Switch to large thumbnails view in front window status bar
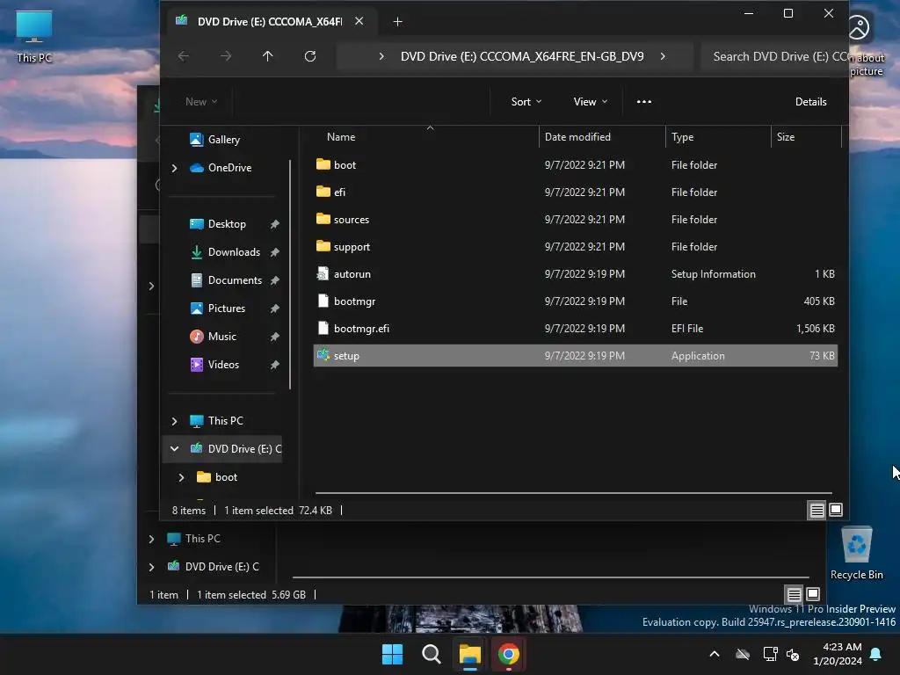This screenshot has width=900, height=675. (836, 510)
